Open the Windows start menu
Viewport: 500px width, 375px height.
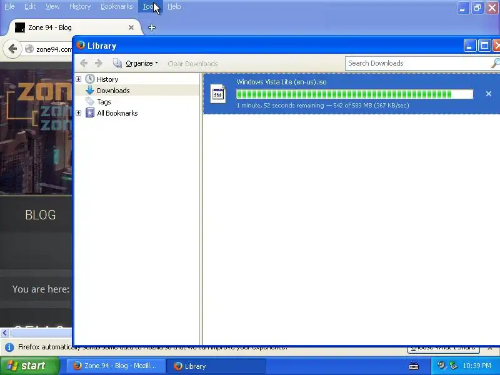coord(29,366)
